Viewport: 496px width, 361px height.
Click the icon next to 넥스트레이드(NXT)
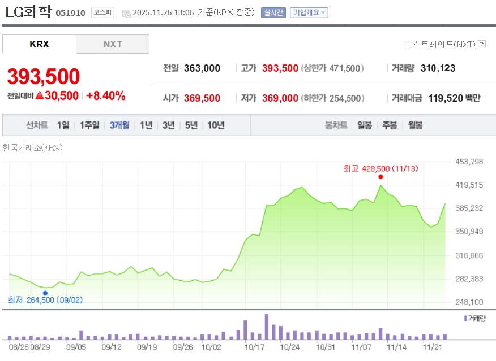coord(482,44)
